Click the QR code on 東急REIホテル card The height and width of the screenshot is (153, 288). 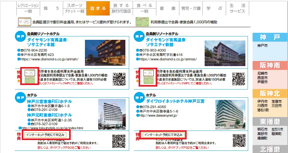[119, 141]
